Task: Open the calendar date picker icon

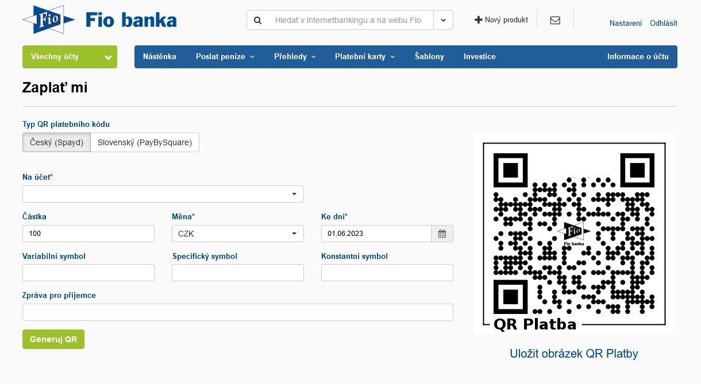Action: [x=442, y=234]
